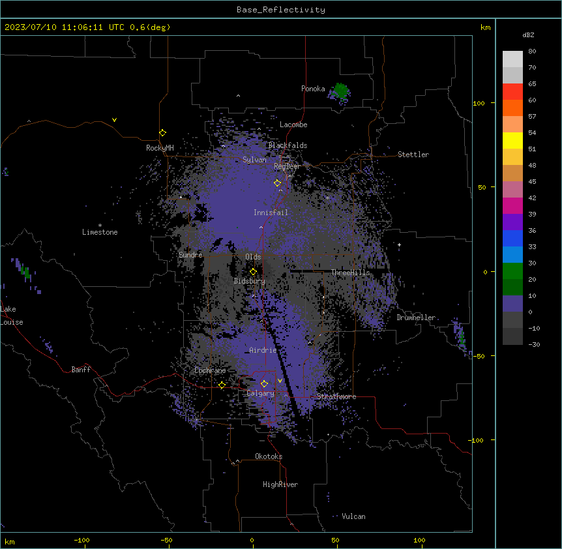Image resolution: width=562 pixels, height=549 pixels.
Task: Click the Drumheller label
Action: (416, 318)
